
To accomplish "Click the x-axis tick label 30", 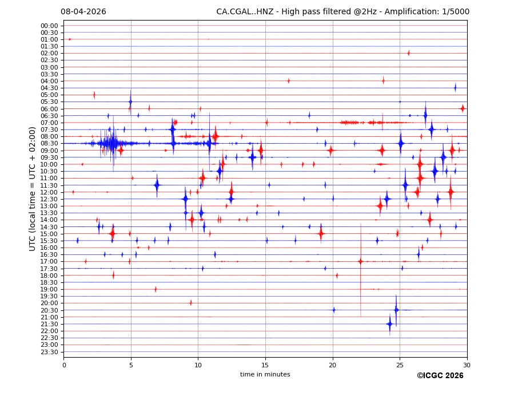I will 467,365.
